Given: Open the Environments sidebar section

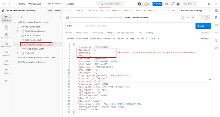Looking at the screenshot, I should (x=6, y=36).
